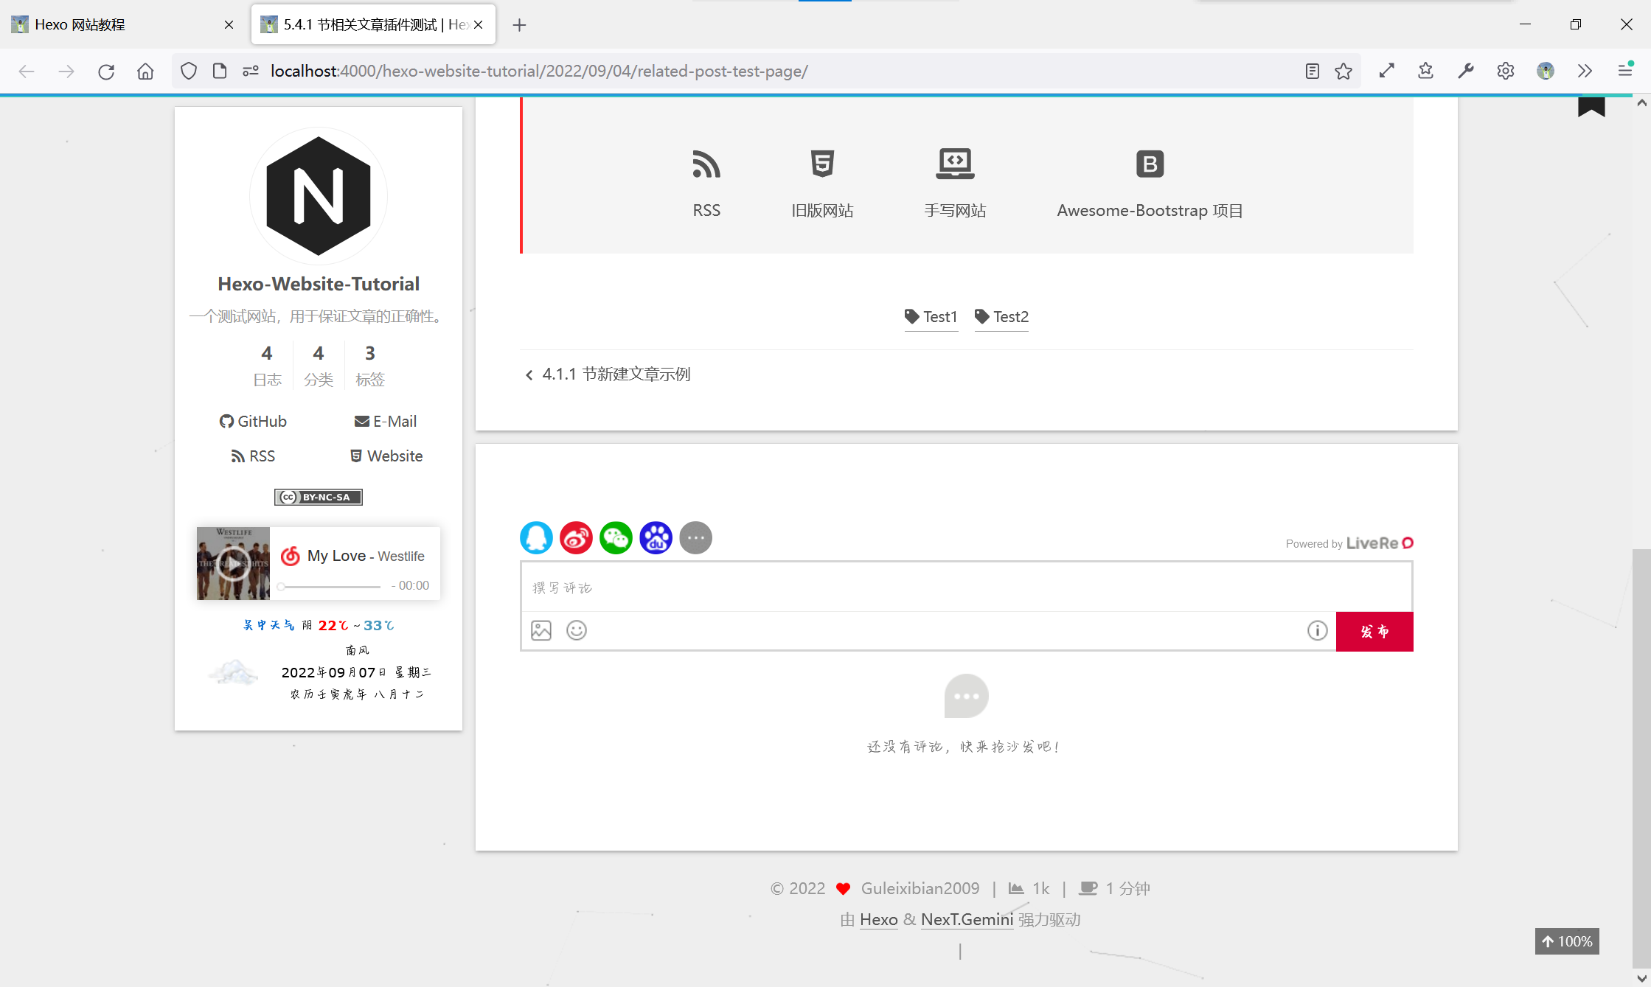Screen dimensions: 1651x987
Task: Click the QQ login icon
Action: pos(536,537)
